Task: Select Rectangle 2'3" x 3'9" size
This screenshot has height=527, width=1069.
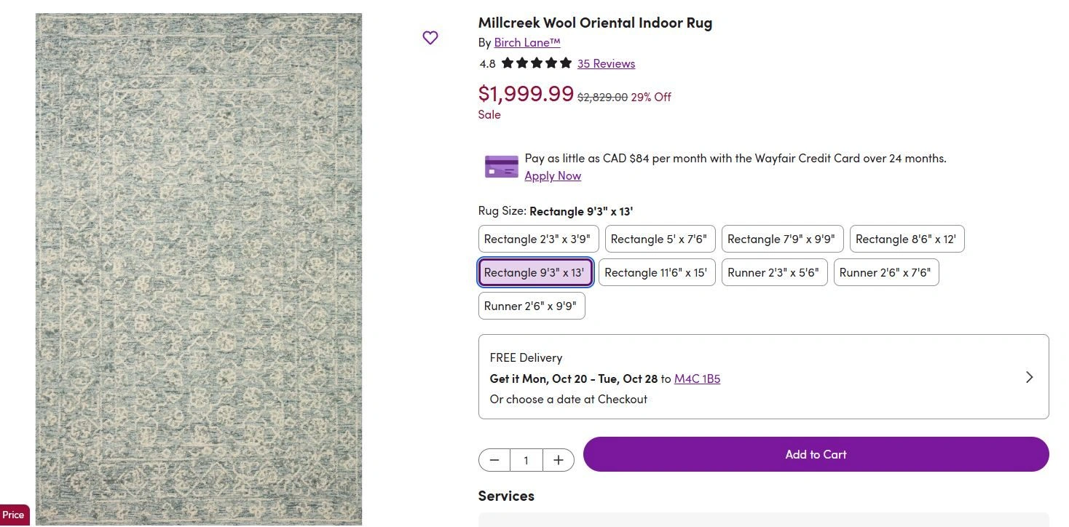Action: [x=538, y=239]
